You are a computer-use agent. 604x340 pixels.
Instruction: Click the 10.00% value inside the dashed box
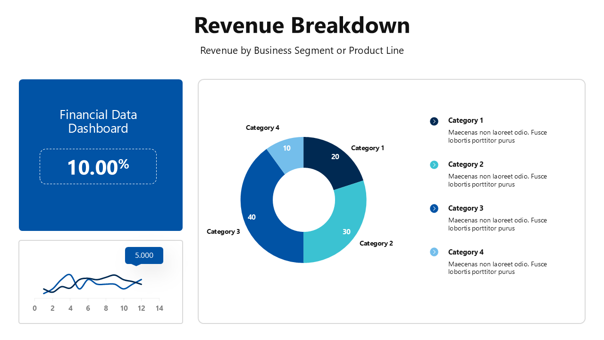[98, 166]
